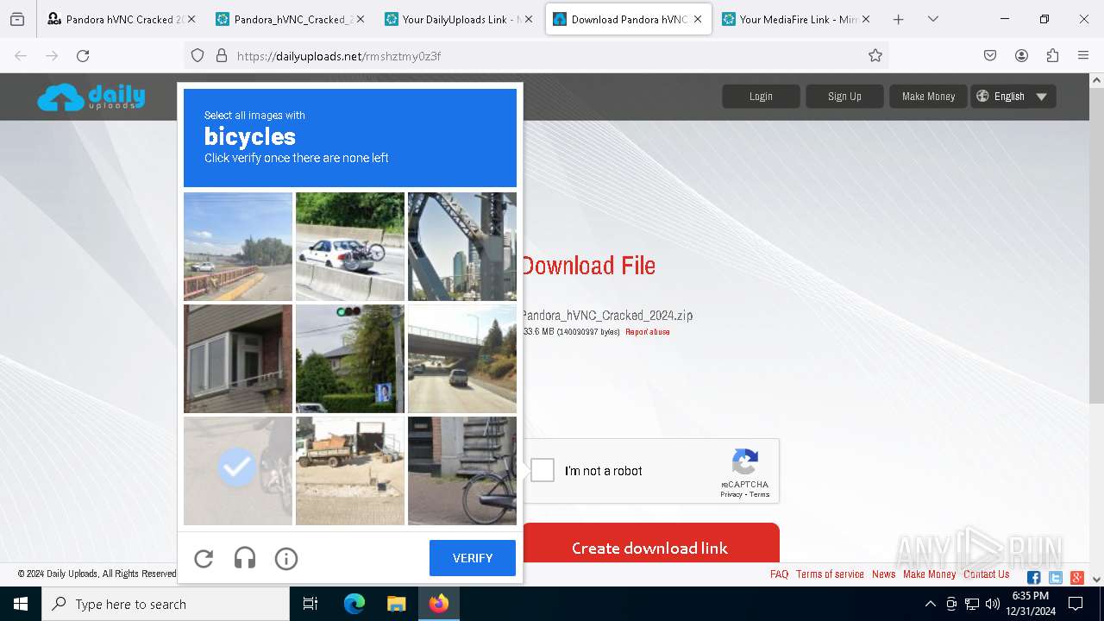Bookmark this page with star icon
Image resolution: width=1104 pixels, height=621 pixels.
(875, 56)
